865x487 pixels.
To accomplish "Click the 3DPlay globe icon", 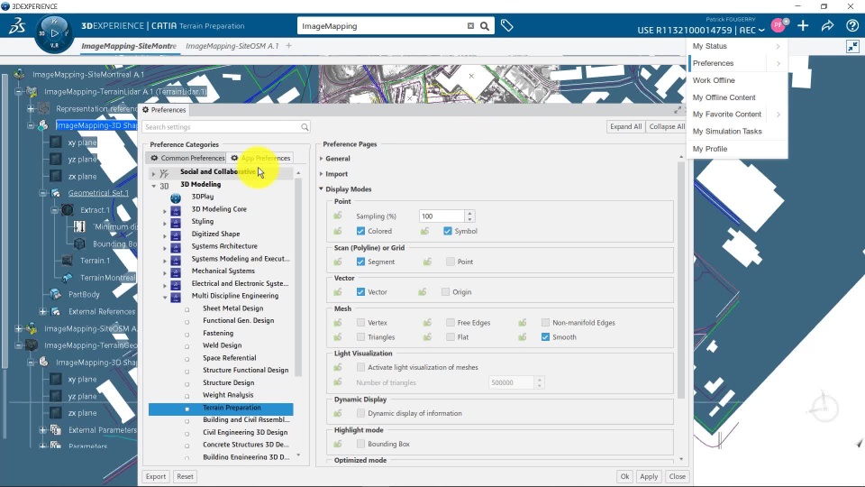I will click(x=176, y=198).
